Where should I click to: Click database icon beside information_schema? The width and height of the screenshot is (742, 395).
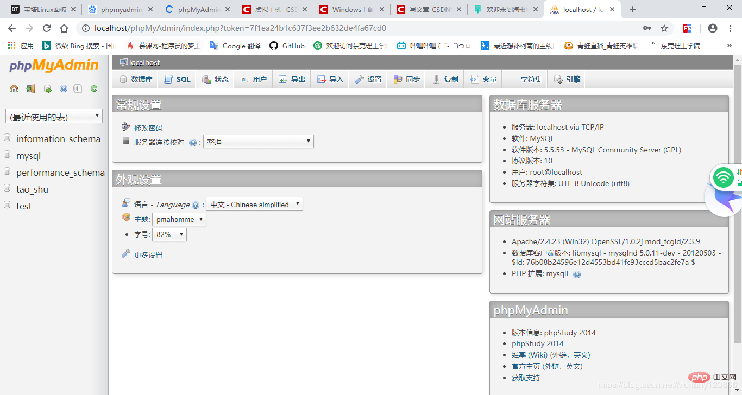(x=7, y=138)
